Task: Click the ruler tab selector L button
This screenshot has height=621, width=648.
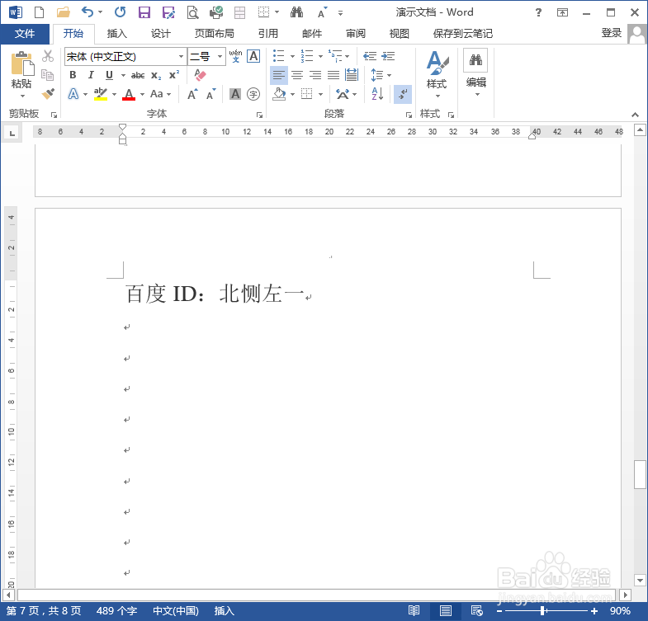Action: pos(12,133)
